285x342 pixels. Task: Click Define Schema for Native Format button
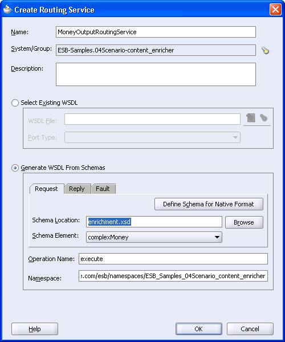coord(209,204)
